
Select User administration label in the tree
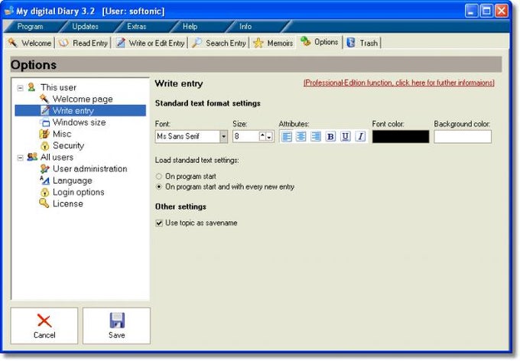[90, 168]
